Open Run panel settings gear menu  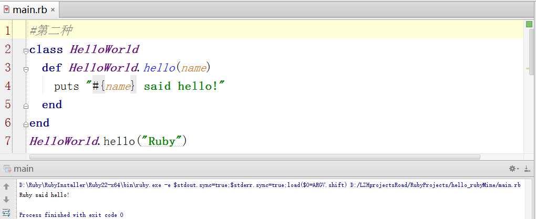pyautogui.click(x=513, y=169)
